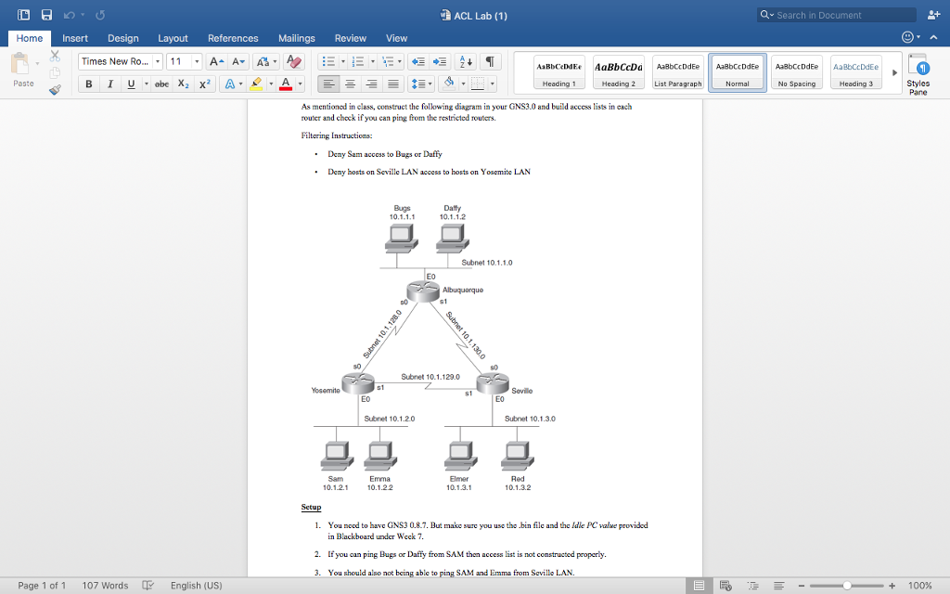Open numbered list dropdown arrow

373,62
